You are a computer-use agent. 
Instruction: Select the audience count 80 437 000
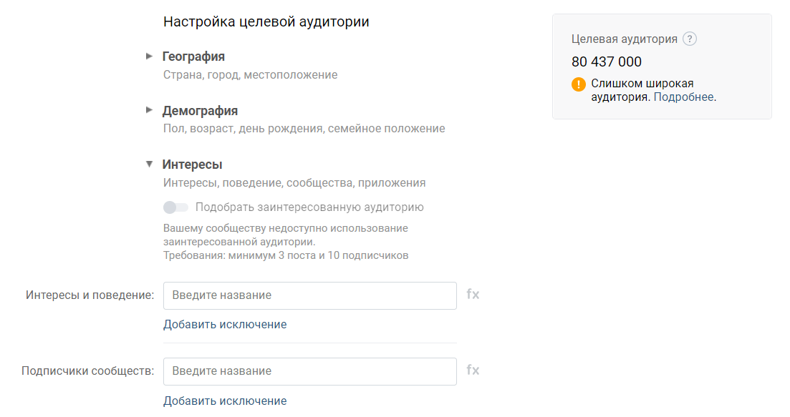point(607,62)
